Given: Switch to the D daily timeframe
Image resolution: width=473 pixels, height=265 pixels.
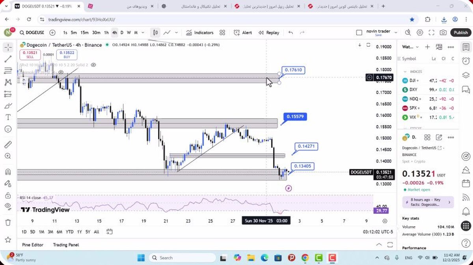Looking at the screenshot, I should point(122,33).
